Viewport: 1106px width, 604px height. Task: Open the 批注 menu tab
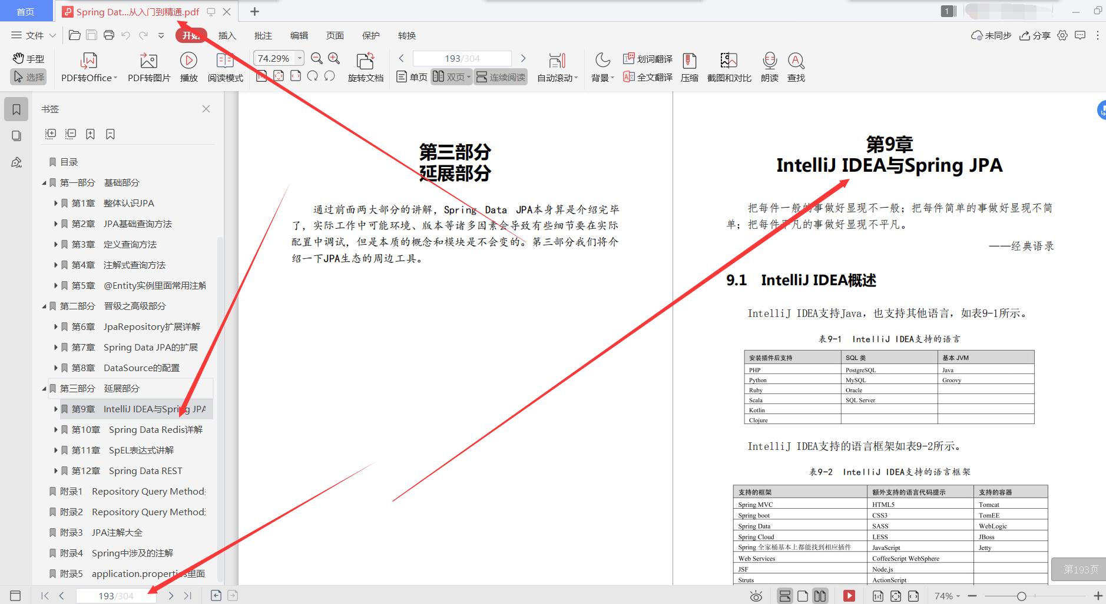pyautogui.click(x=263, y=35)
